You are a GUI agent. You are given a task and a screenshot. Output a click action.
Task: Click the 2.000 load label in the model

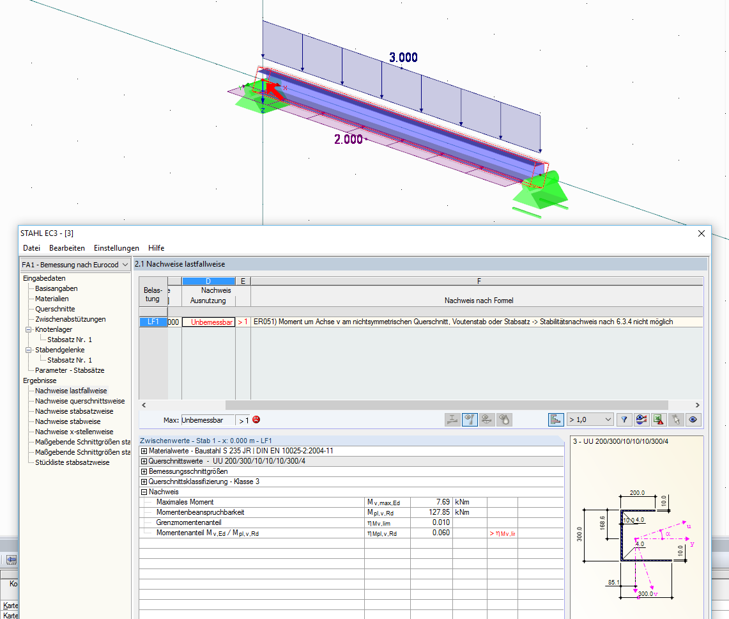(348, 139)
